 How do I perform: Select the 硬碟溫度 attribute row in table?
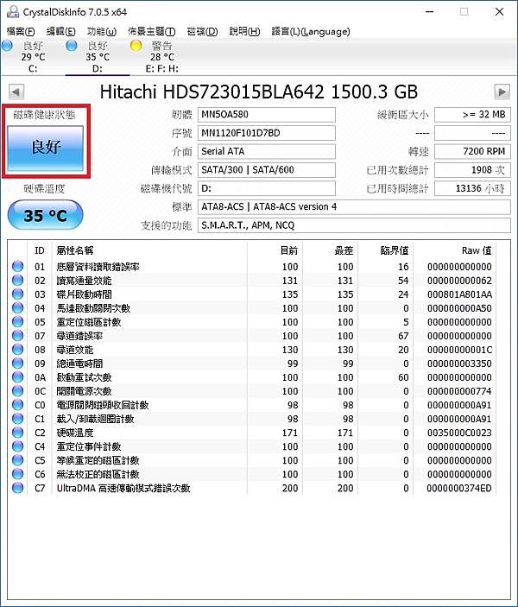(x=252, y=433)
